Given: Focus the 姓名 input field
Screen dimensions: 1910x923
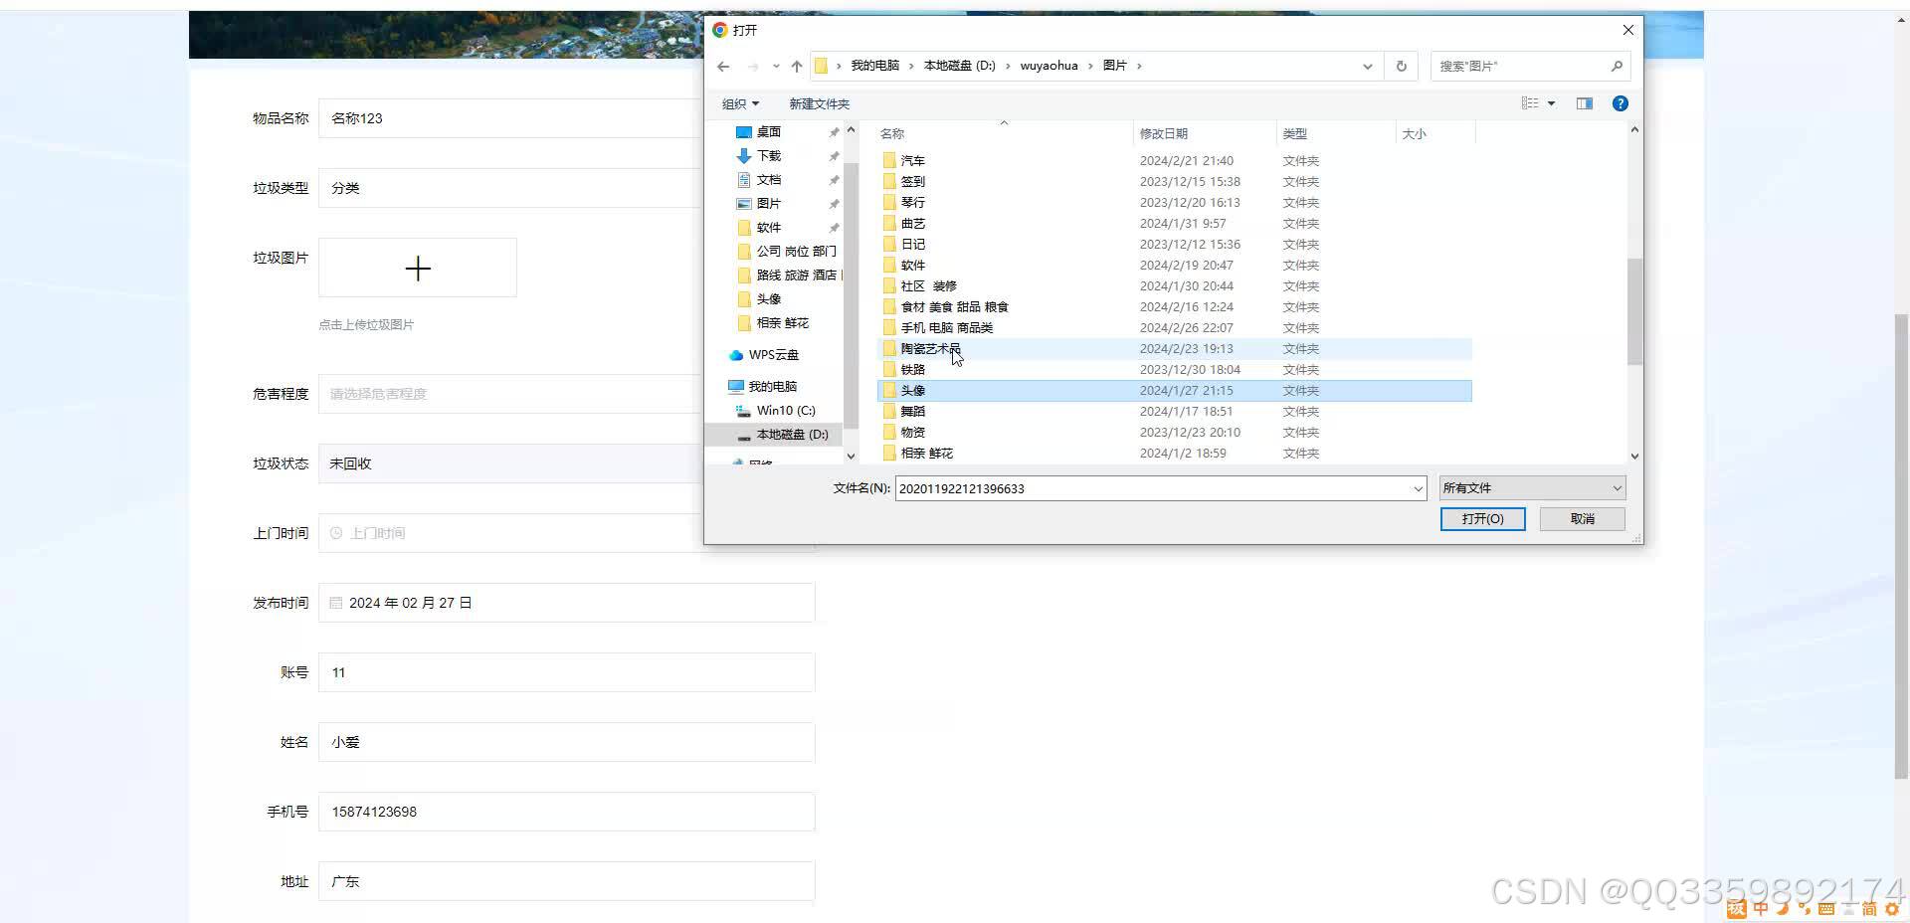Looking at the screenshot, I should 567,742.
